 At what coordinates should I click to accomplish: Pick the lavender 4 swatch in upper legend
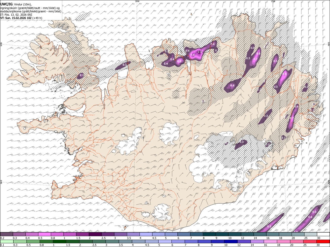pyautogui.click(x=146, y=234)
